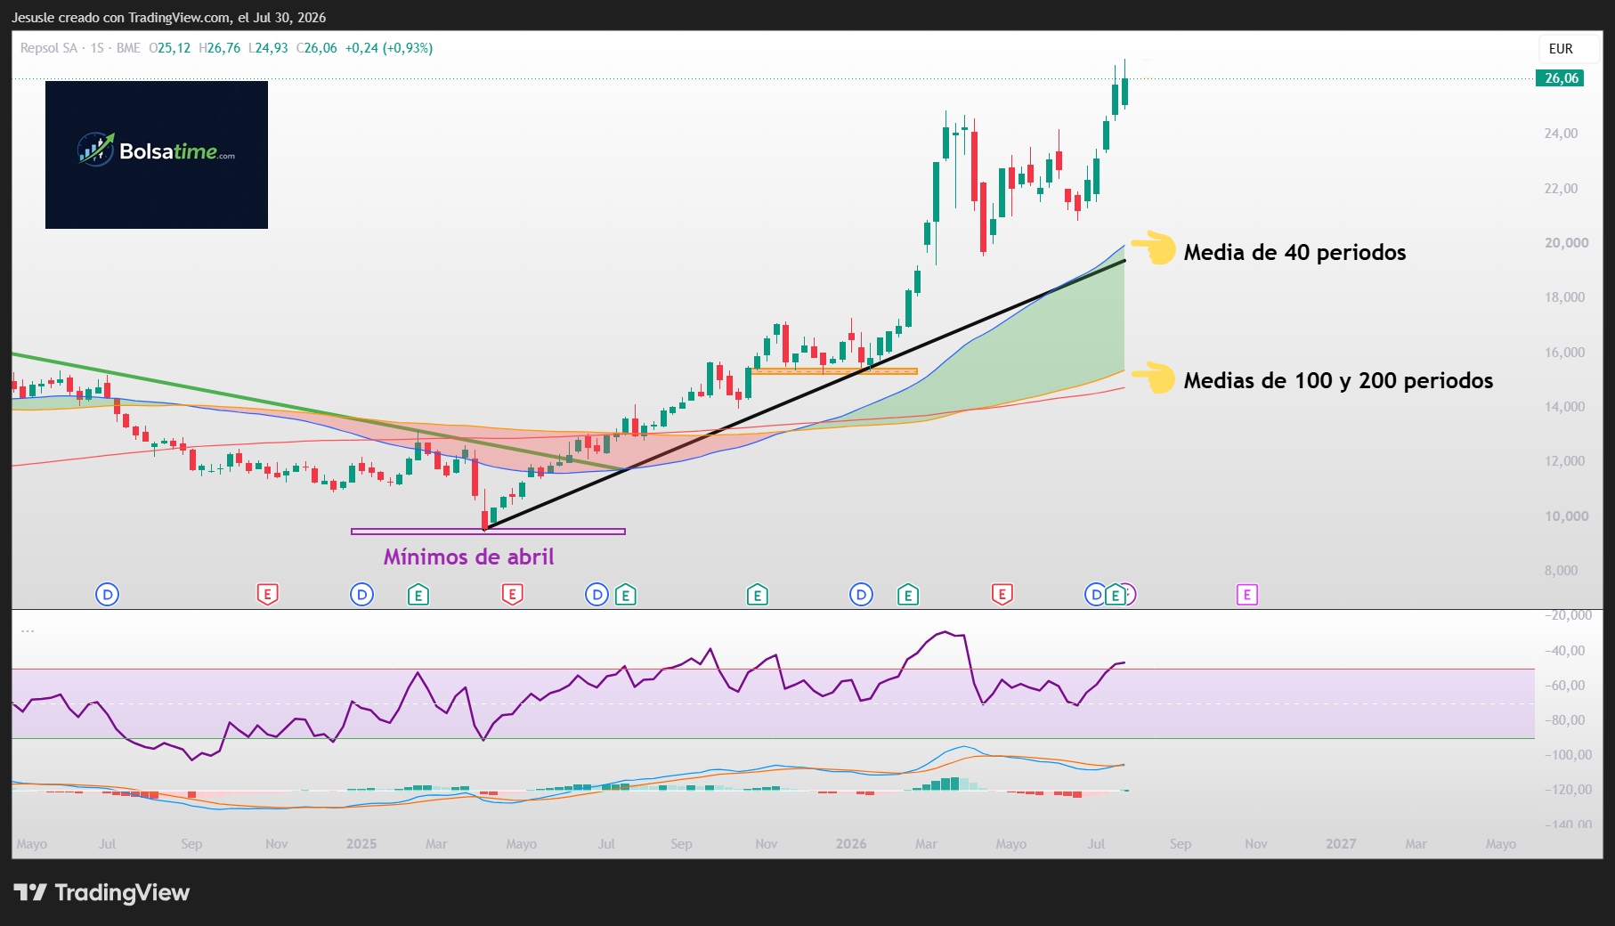Click the green earnings marker beside the Jul 2026 dividend
Viewport: 1615px width, 926px height.
click(1115, 595)
